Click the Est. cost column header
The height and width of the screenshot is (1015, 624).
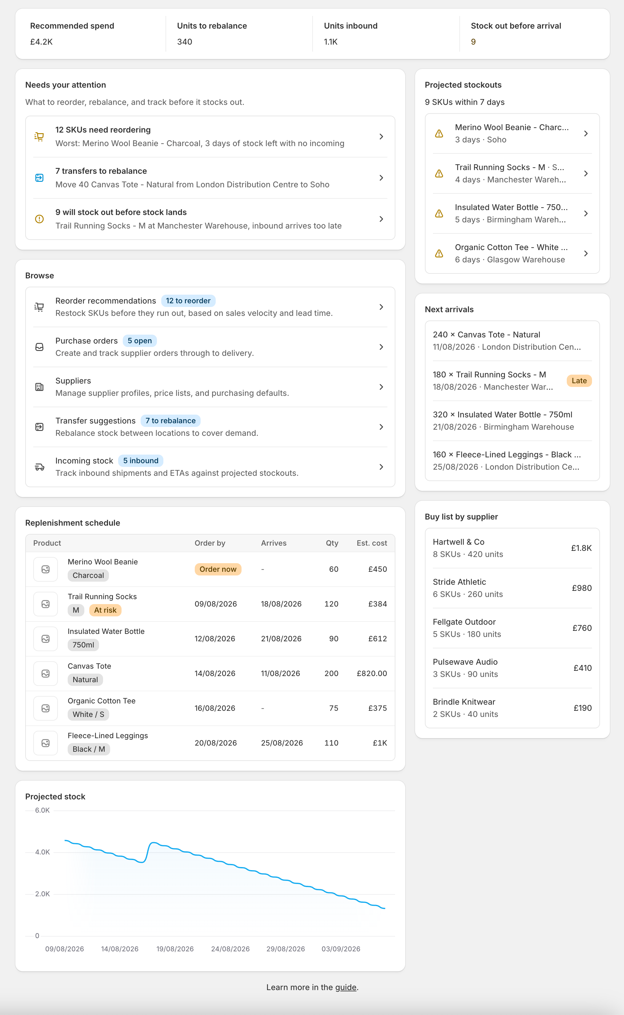(x=372, y=543)
